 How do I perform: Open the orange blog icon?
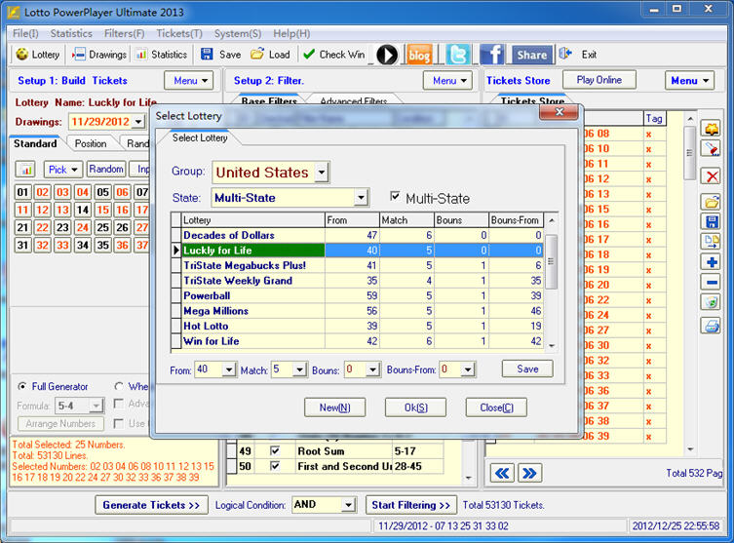(419, 55)
